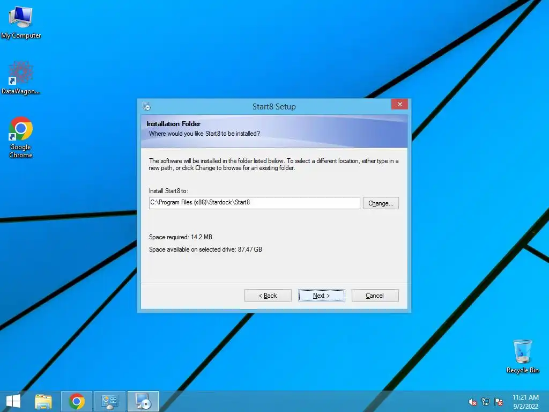Open the My Computer desktop icon
549x412 pixels.
point(21,22)
